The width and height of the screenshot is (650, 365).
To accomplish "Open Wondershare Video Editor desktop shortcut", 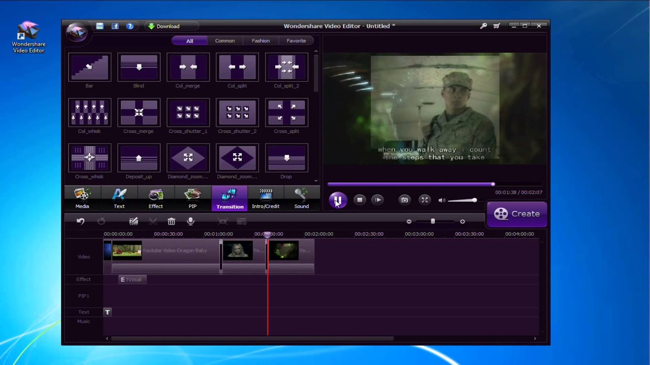I will [x=28, y=37].
